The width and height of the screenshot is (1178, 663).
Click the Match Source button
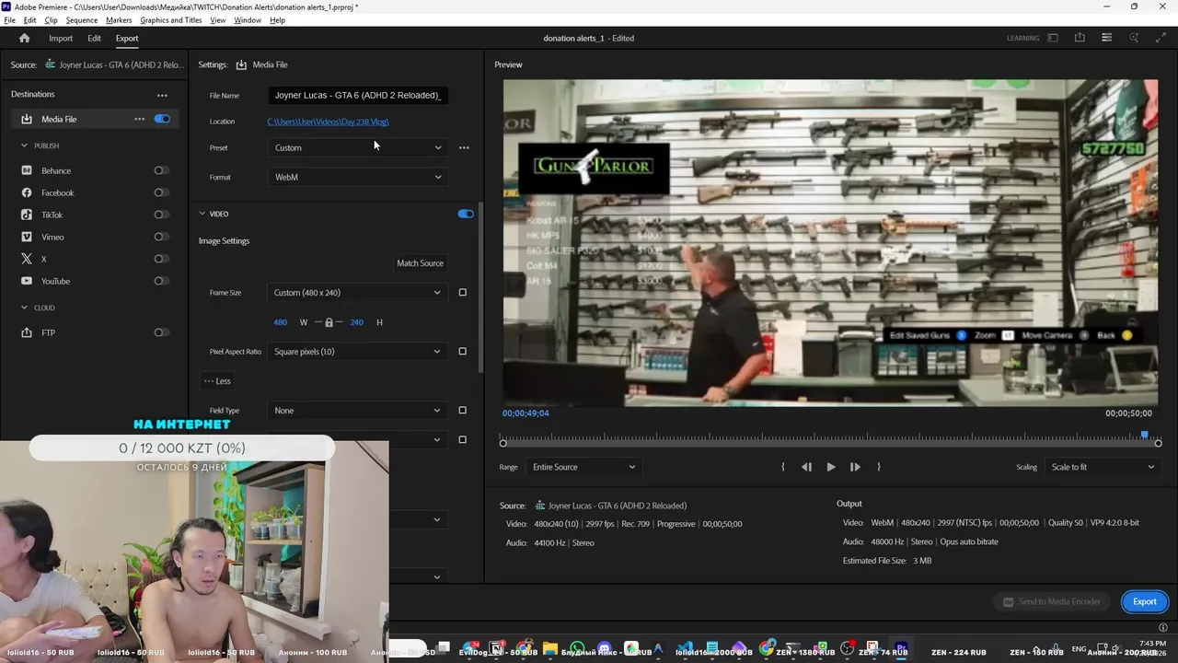point(420,263)
